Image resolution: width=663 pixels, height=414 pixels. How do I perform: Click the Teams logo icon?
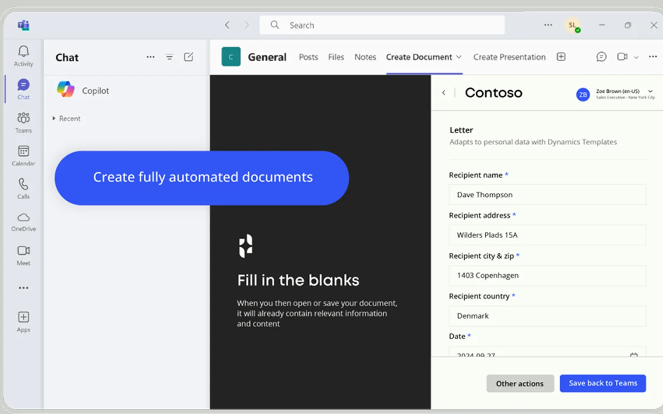point(24,25)
